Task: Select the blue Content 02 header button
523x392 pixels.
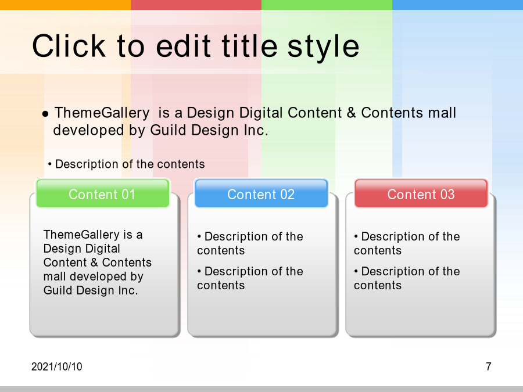Action: point(261,193)
